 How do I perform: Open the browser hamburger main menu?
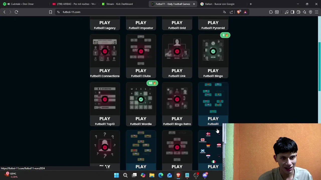[x=316, y=12]
